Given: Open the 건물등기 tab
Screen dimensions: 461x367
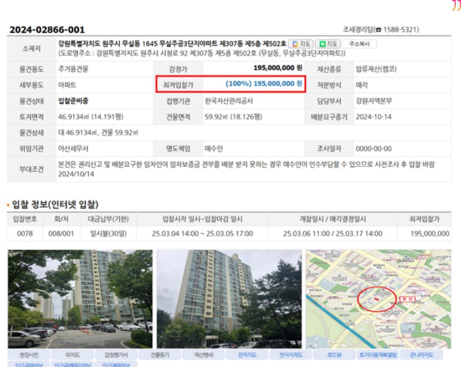Looking at the screenshot, I should [160, 355].
